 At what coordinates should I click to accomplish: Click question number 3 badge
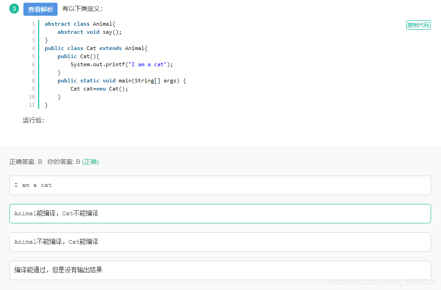coord(14,9)
